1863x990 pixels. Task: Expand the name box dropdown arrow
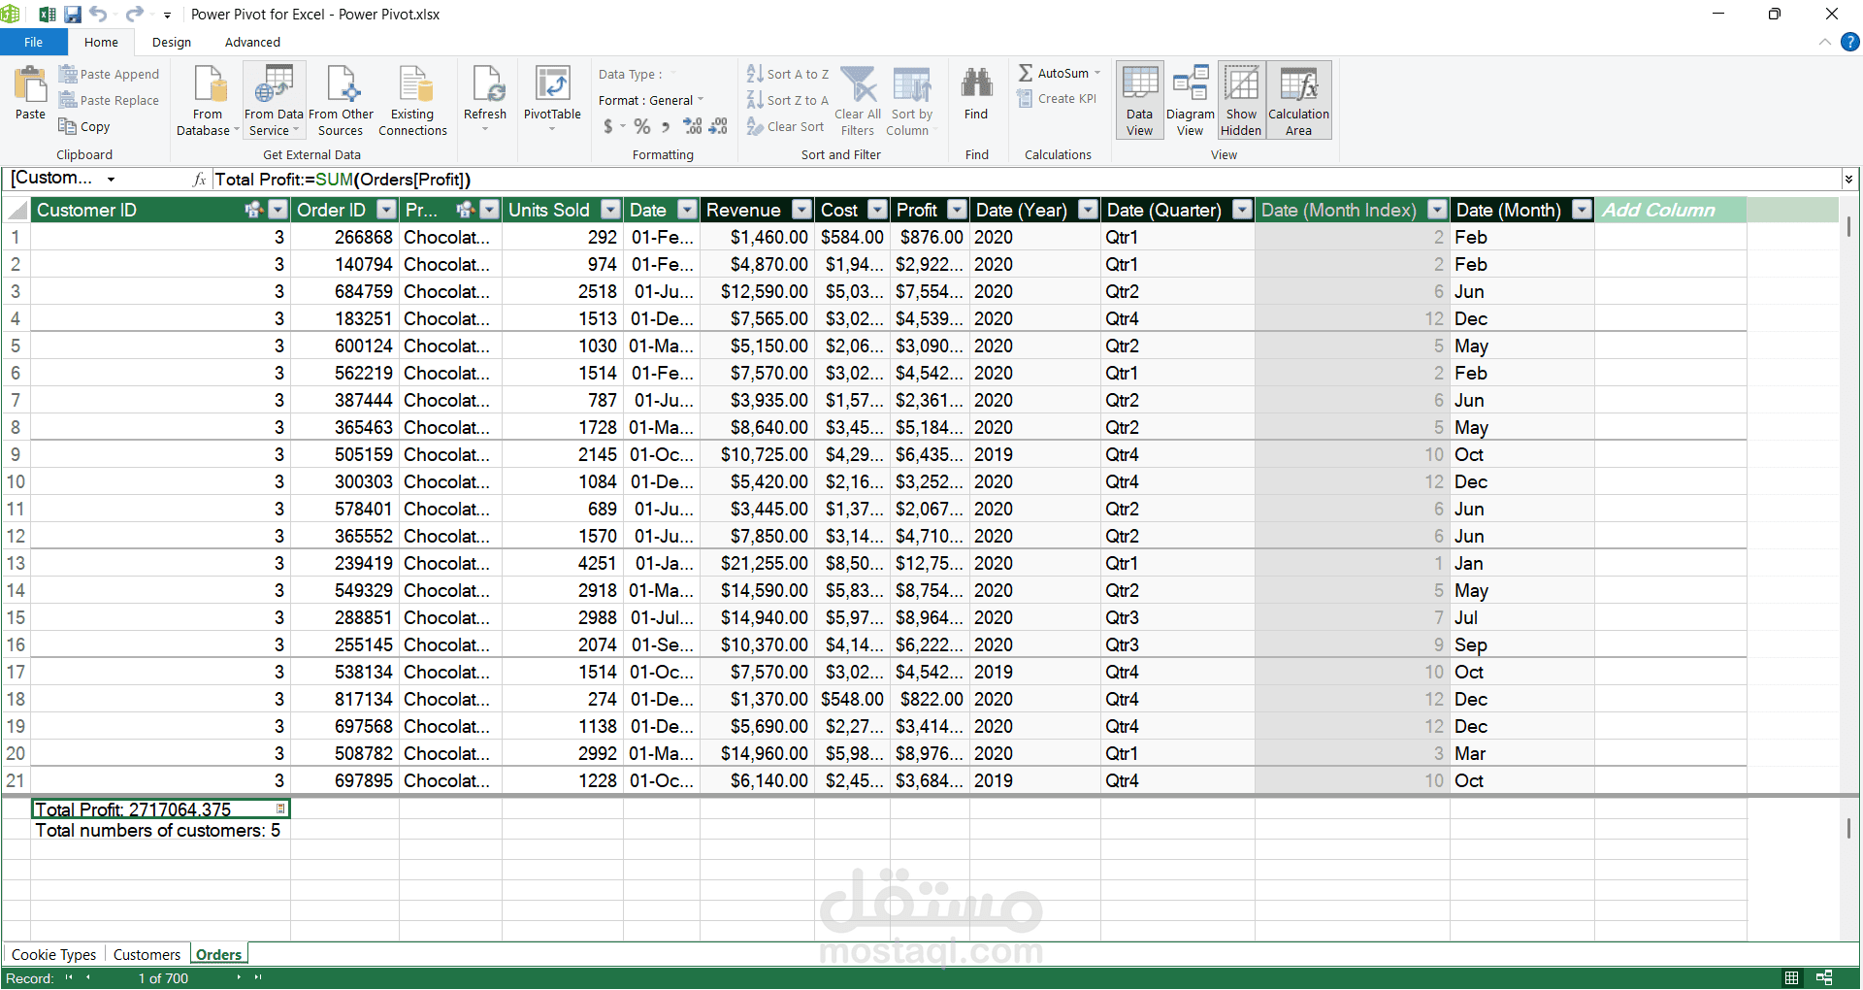tap(111, 180)
